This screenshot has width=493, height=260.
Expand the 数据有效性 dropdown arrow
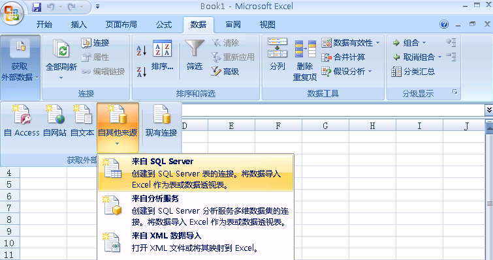point(378,42)
